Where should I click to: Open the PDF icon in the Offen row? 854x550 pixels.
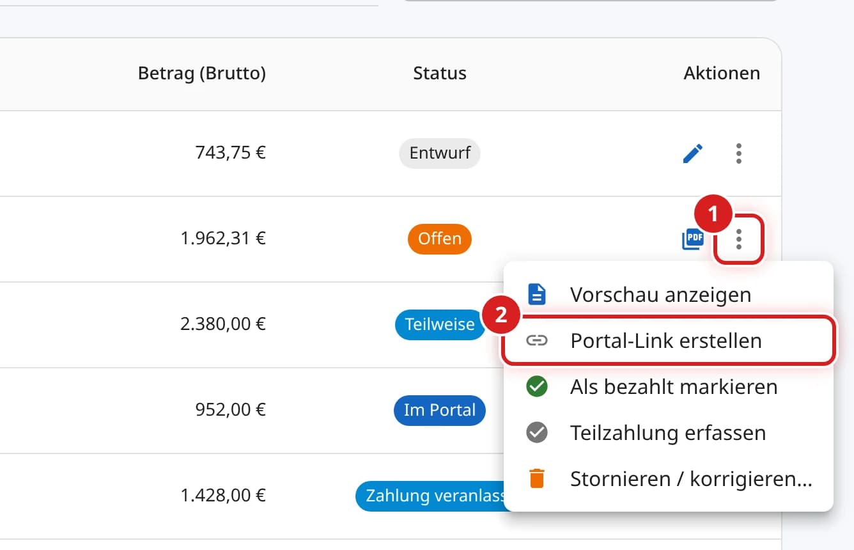693,239
